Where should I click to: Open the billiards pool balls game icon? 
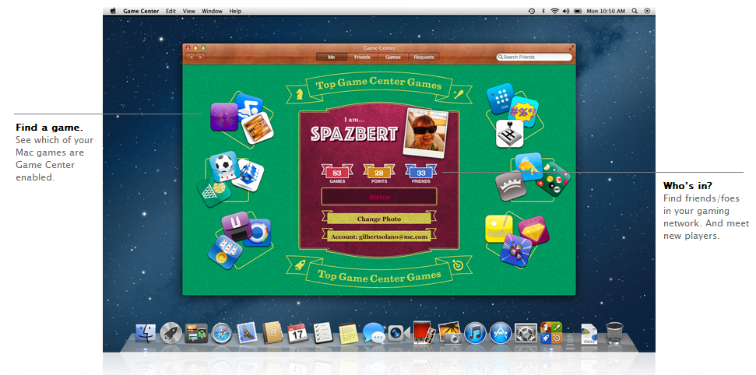(x=554, y=179)
